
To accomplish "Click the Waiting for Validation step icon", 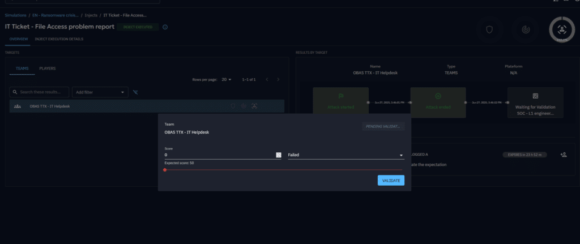I will 535,96.
